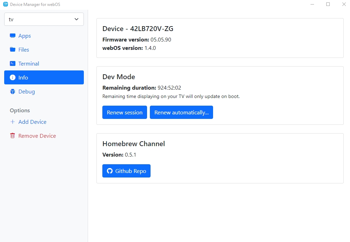
Task: Go to the Apps section
Action: [x=24, y=36]
